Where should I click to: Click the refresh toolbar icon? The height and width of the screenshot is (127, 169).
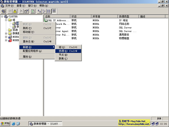coord(33,11)
